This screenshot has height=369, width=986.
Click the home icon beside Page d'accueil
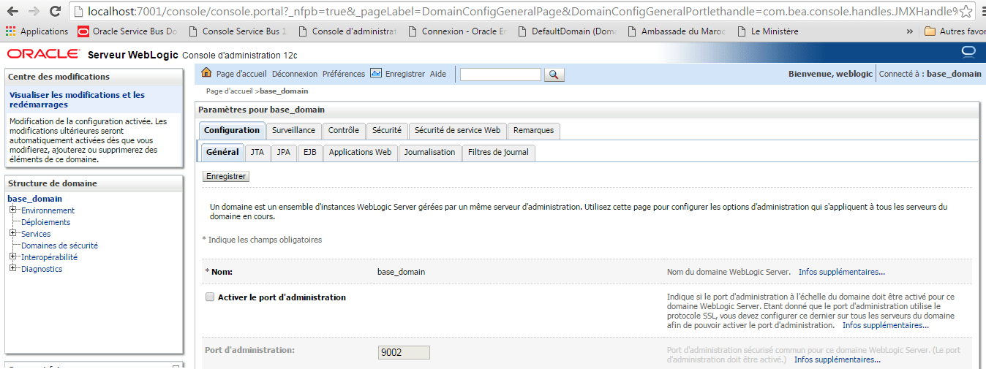pos(206,73)
